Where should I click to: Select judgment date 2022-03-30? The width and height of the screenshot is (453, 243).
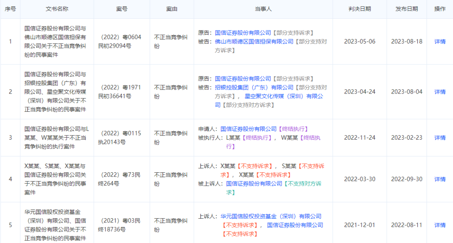(360, 179)
